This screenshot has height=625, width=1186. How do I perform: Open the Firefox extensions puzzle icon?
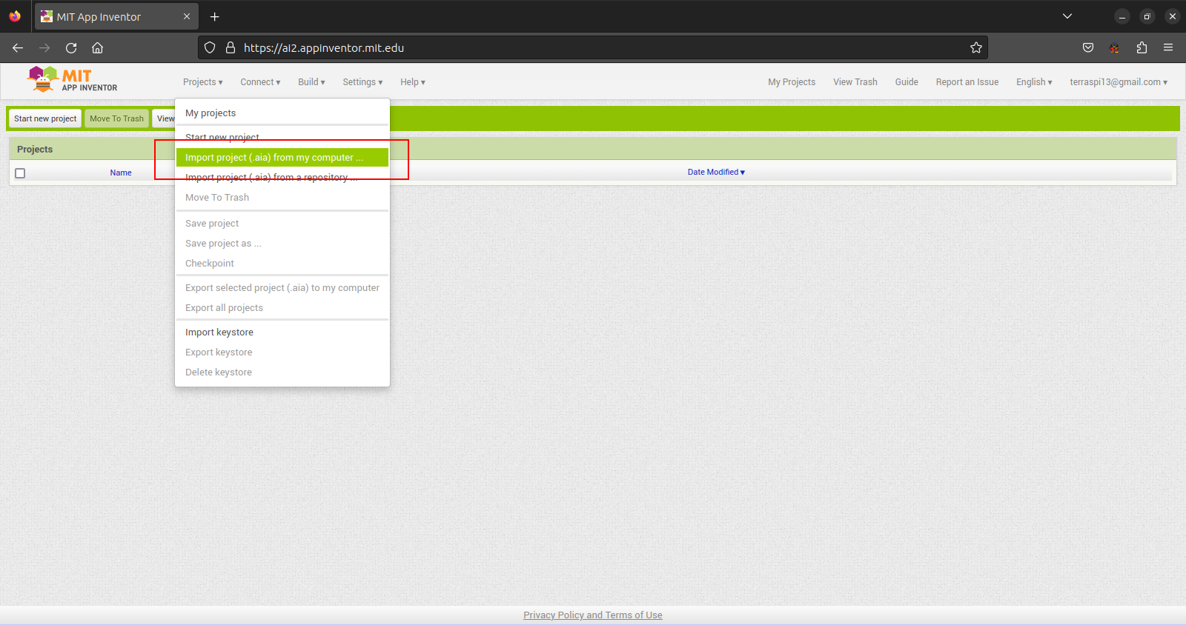point(1142,48)
